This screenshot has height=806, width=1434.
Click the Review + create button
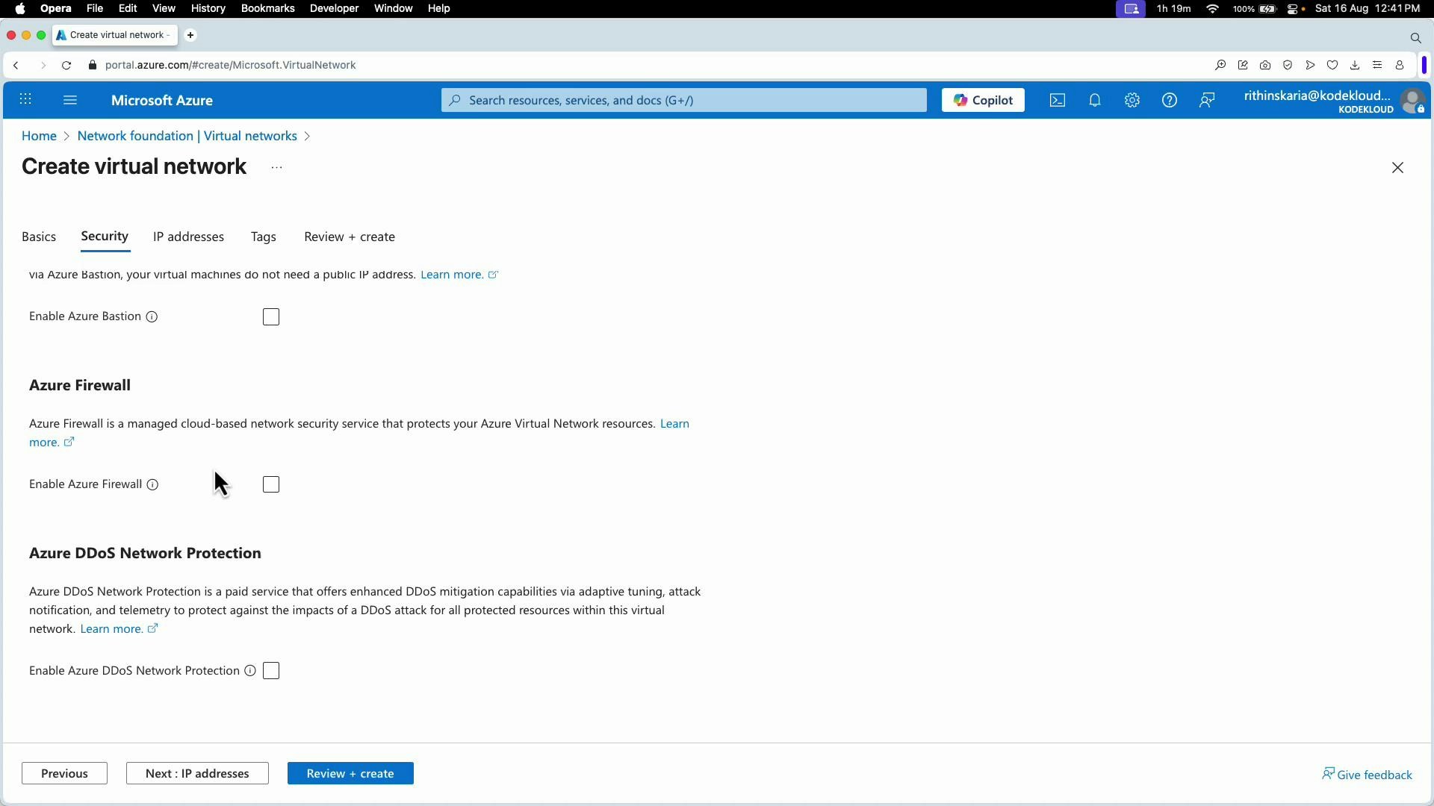click(350, 773)
